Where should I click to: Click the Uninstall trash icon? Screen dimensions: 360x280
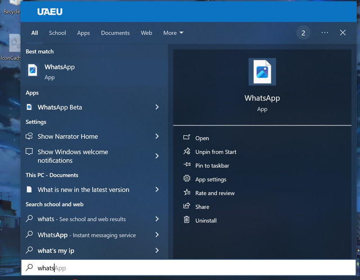[187, 220]
